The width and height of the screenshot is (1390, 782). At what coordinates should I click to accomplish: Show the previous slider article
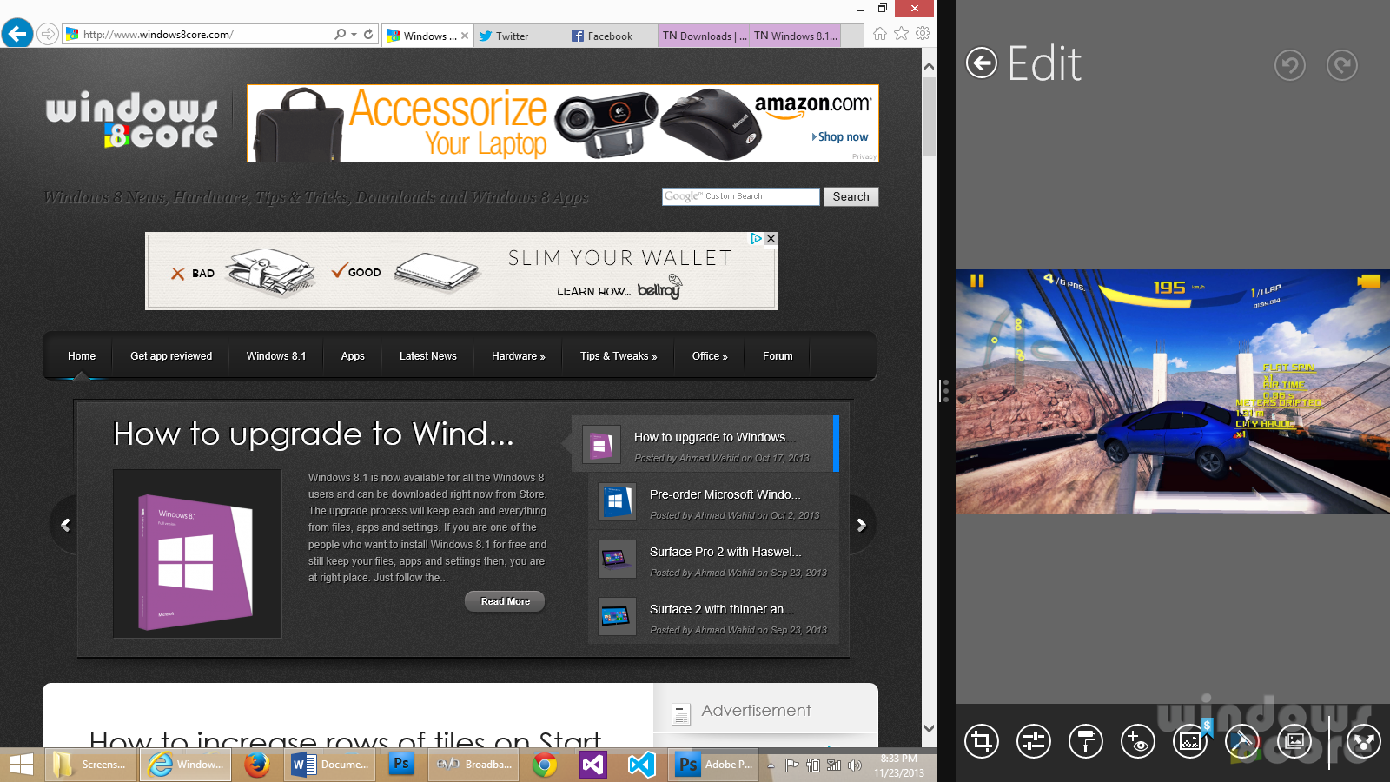tap(65, 525)
